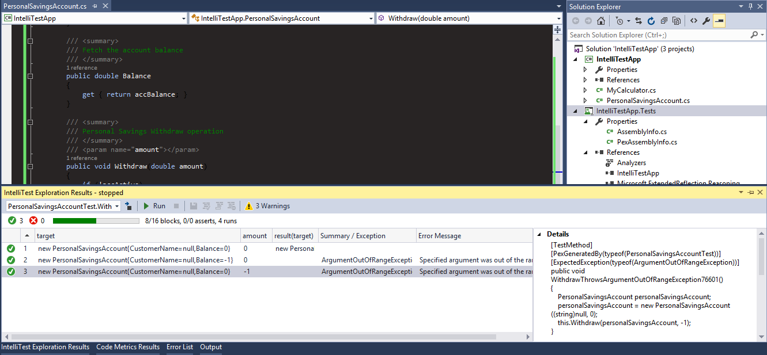Click the Analyzers node icon in References
This screenshot has height=355, width=767.
(610, 163)
